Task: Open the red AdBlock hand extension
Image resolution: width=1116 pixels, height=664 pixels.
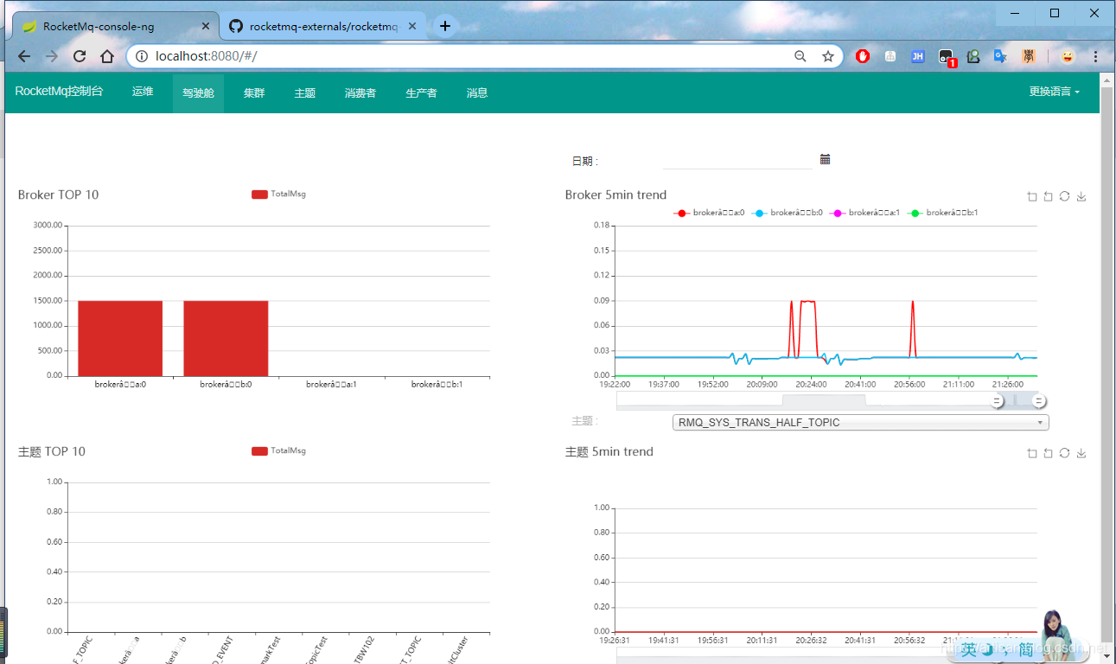Action: [863, 56]
